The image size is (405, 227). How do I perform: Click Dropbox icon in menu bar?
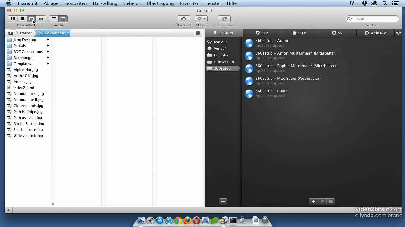[364, 3]
